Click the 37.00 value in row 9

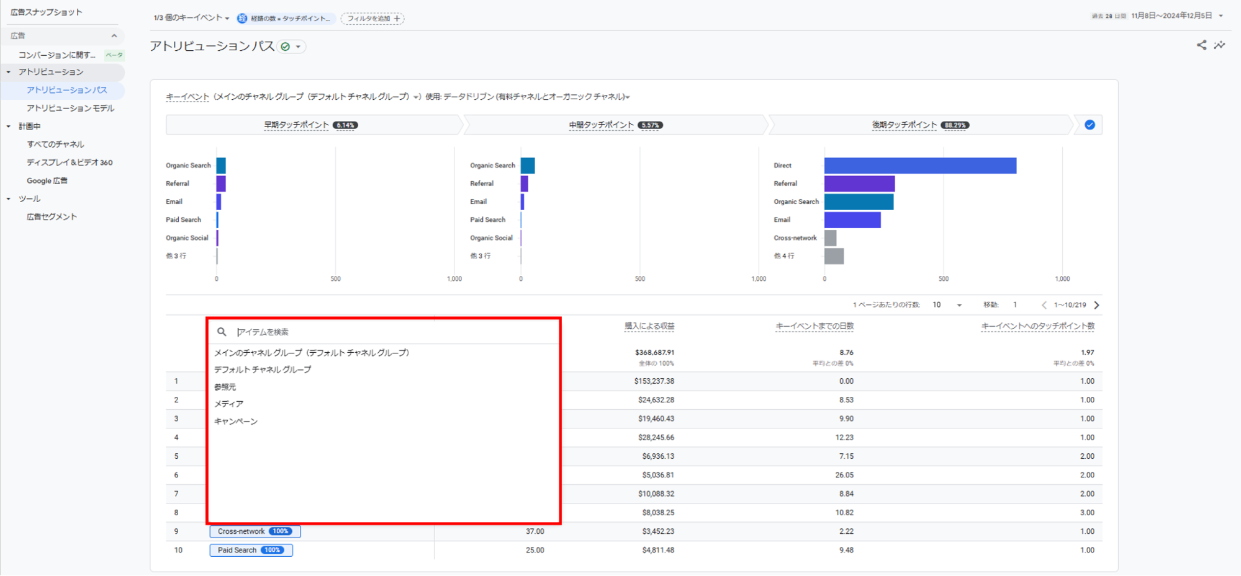coord(535,532)
